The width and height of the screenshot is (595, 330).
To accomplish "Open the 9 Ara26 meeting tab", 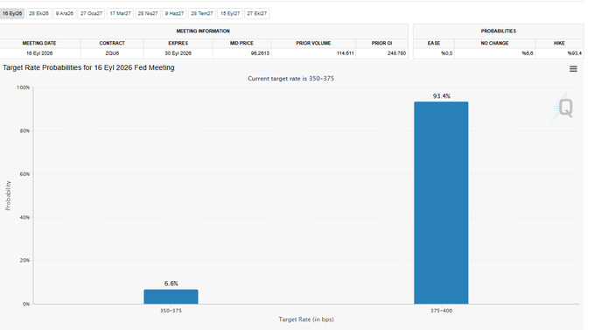I will point(65,14).
